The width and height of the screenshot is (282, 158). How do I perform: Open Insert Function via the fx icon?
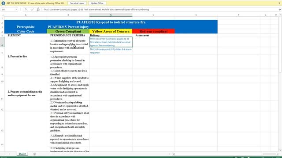[38, 10]
